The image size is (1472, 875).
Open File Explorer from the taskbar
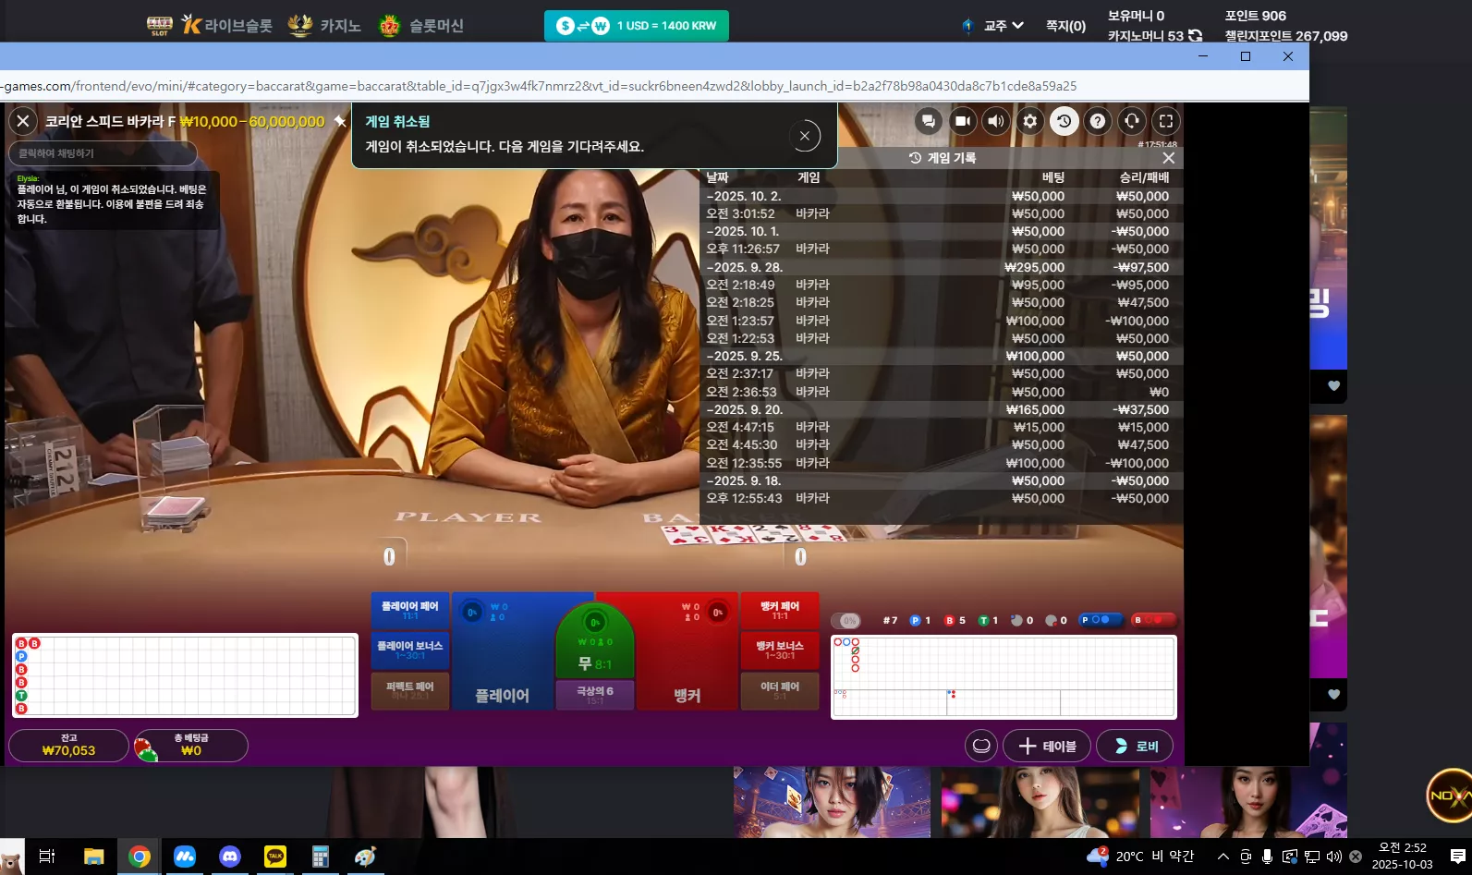coord(93,857)
